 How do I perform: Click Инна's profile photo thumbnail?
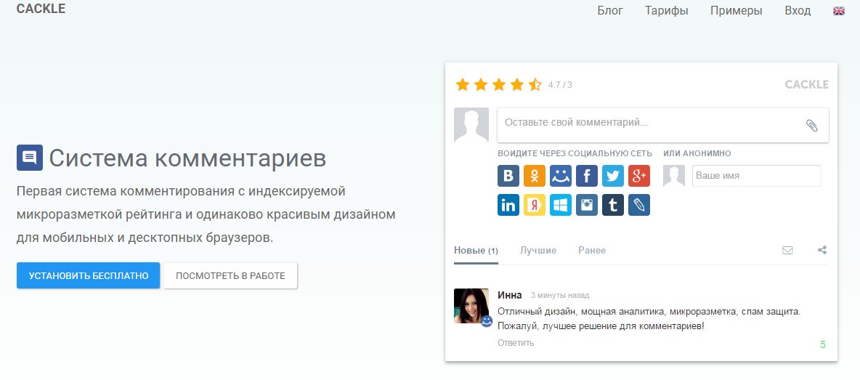471,306
